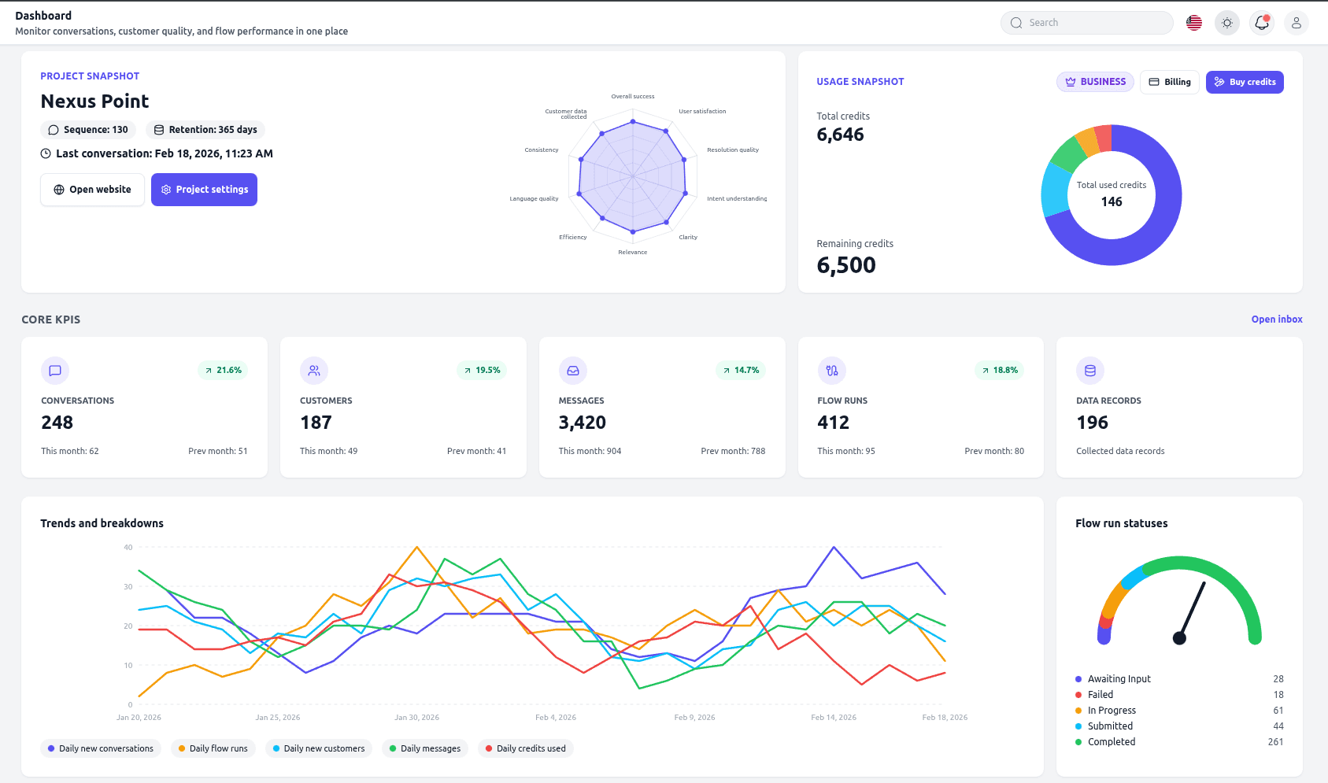Open inbox from Core KPIs header
The height and width of the screenshot is (783, 1328).
click(1276, 319)
